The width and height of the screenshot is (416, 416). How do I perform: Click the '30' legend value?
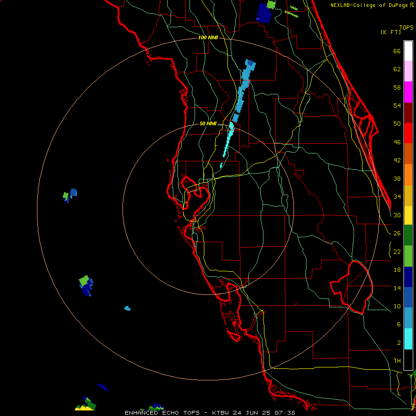click(397, 215)
